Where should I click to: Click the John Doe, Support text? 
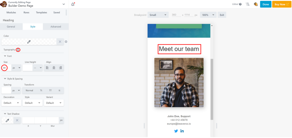click(179, 116)
